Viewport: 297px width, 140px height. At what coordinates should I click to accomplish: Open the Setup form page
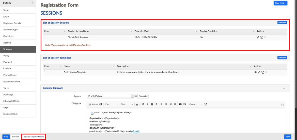(18, 10)
